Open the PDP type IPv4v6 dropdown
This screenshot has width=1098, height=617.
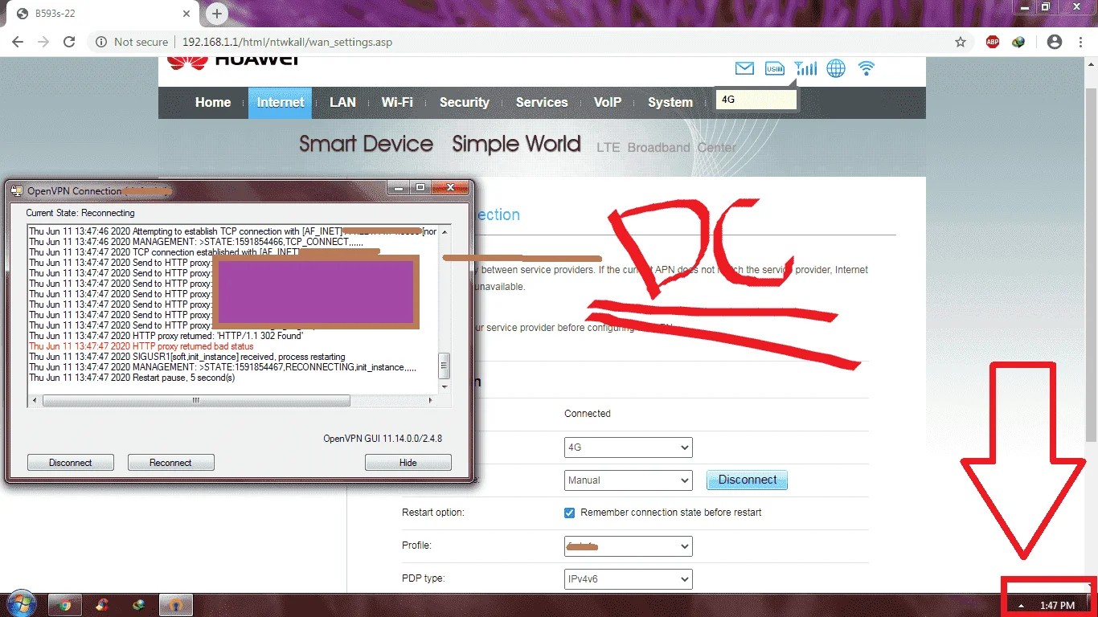[x=629, y=578]
